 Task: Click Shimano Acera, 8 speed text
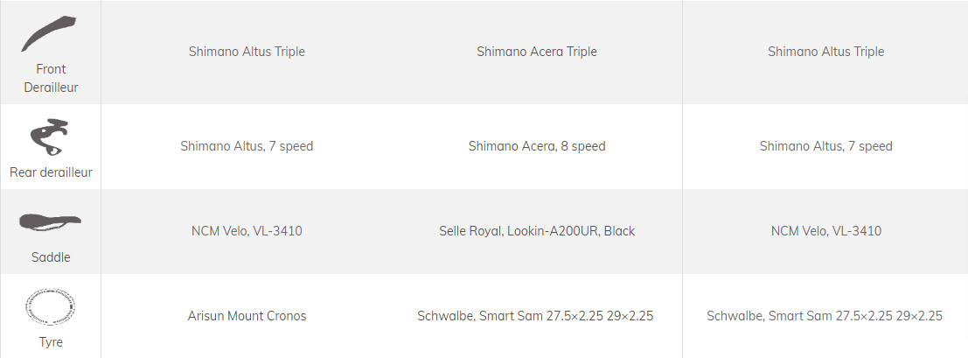[x=537, y=146]
